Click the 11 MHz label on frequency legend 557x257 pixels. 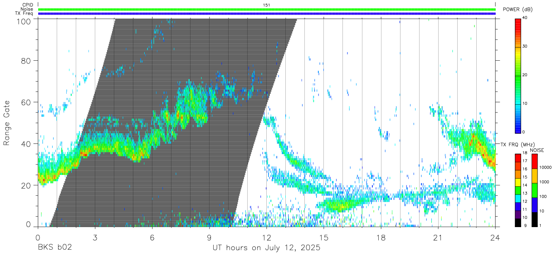[x=524, y=209]
